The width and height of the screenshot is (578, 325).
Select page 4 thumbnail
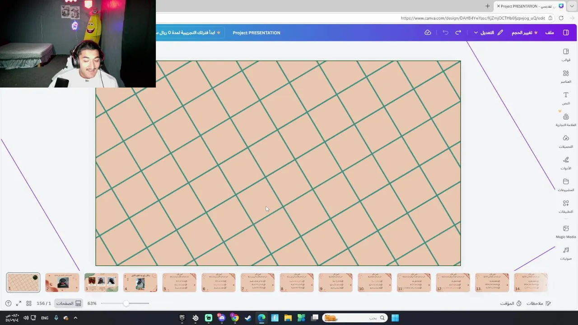pos(140,283)
